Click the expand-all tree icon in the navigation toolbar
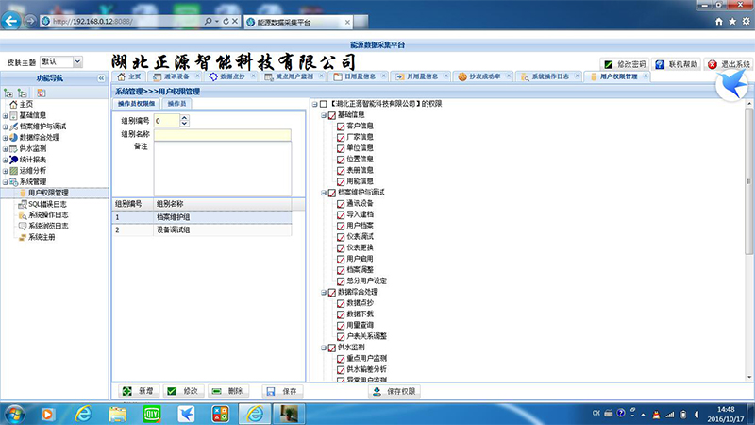Viewport: 755px width, 425px height. point(8,93)
